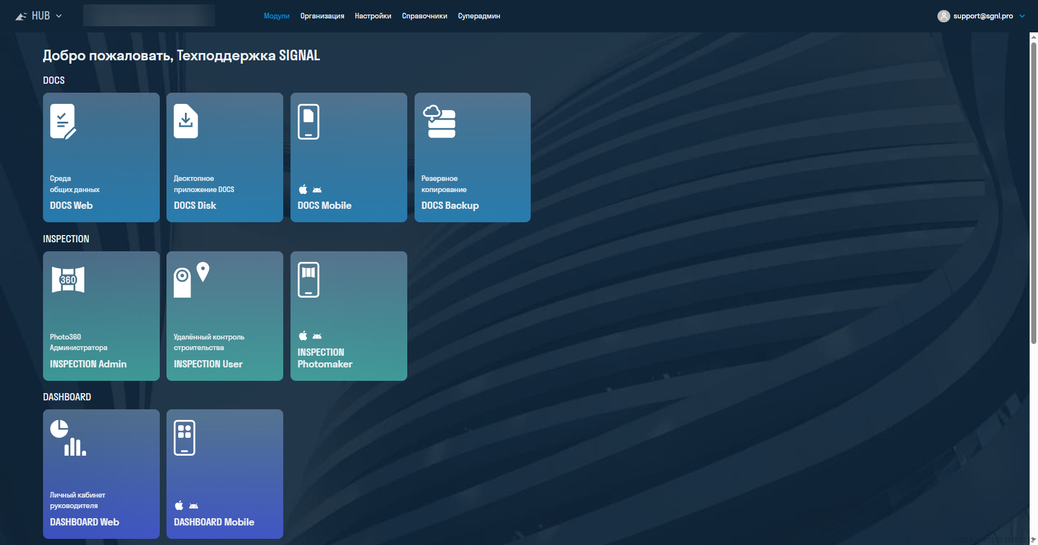Click the Android icon on DOCS Mobile card
The image size is (1038, 545).
point(317,190)
